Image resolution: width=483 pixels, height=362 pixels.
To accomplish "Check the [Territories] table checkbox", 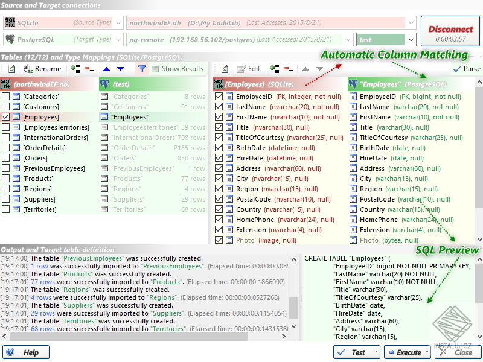I will [5, 209].
